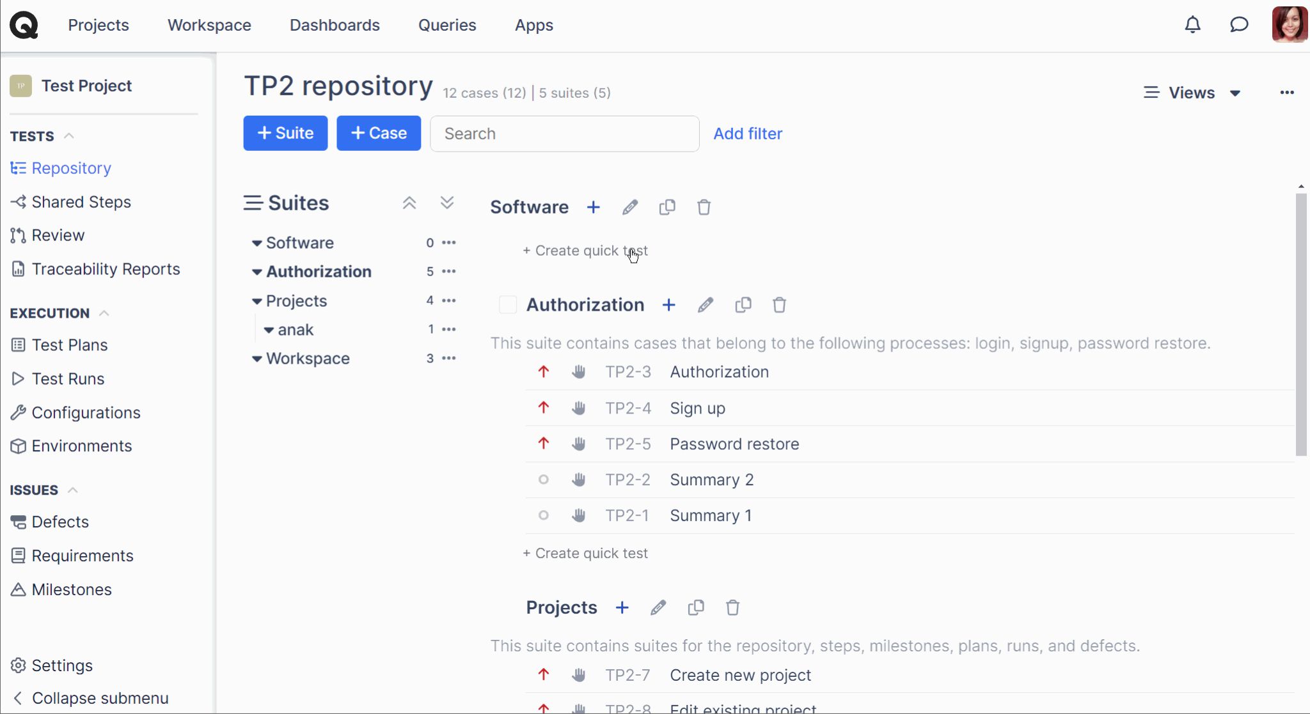This screenshot has width=1310, height=714.
Task: Add case to Authorization suite with plus icon
Action: (x=668, y=305)
